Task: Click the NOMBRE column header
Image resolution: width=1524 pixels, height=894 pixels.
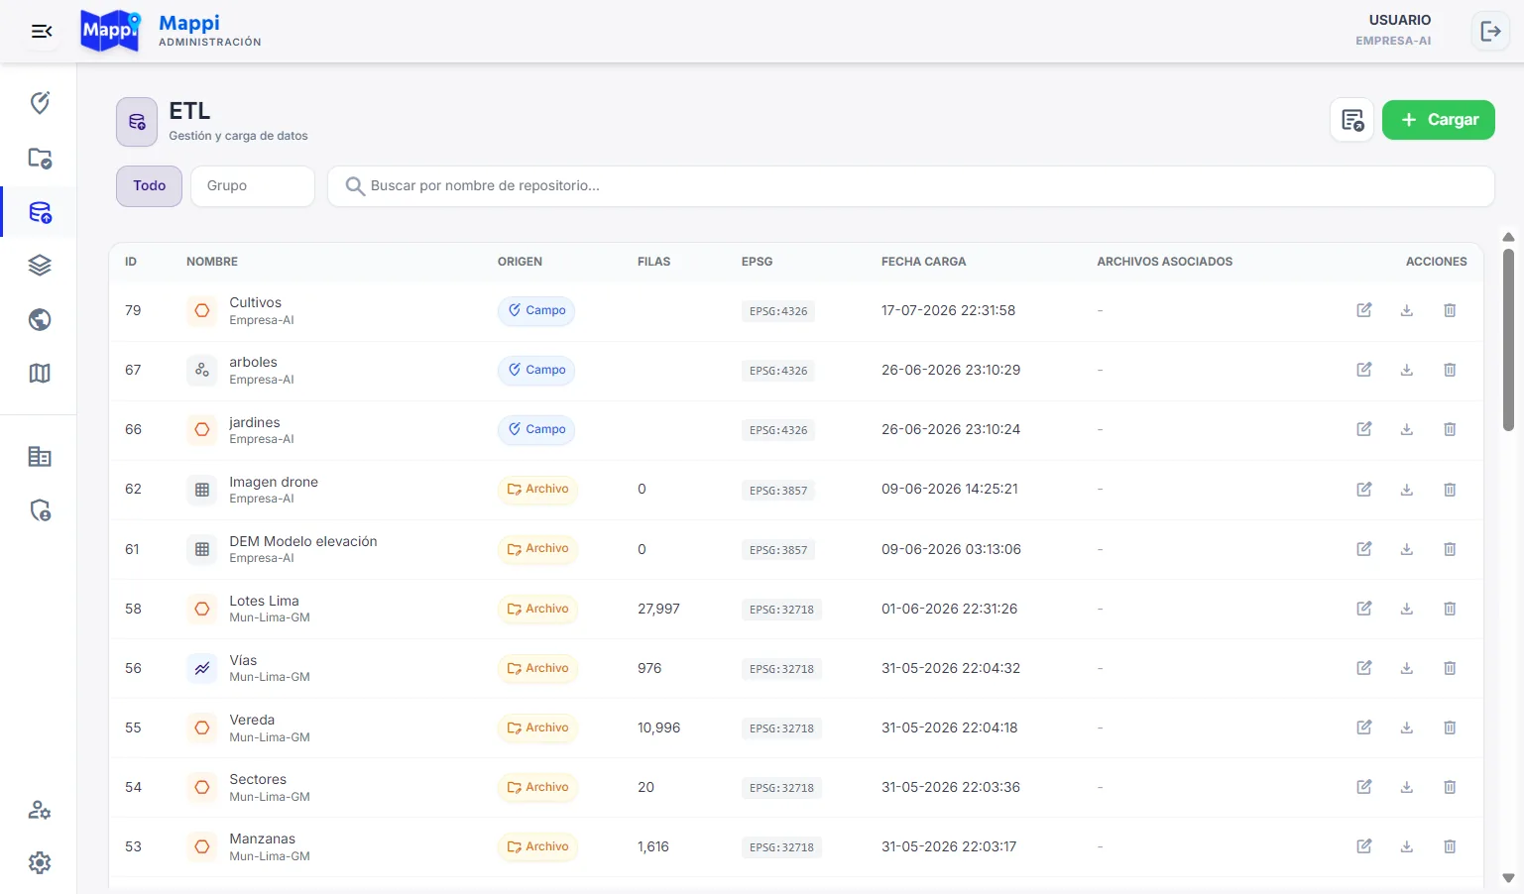Action: 212,262
